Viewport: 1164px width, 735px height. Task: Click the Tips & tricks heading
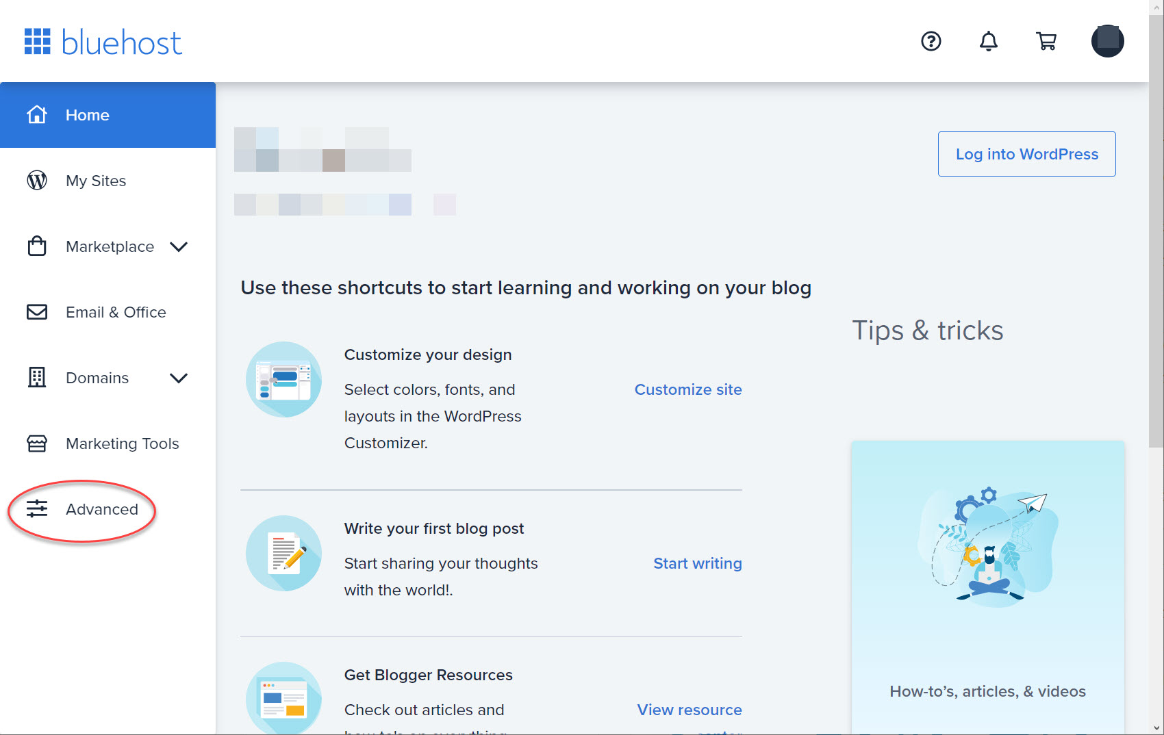click(928, 331)
